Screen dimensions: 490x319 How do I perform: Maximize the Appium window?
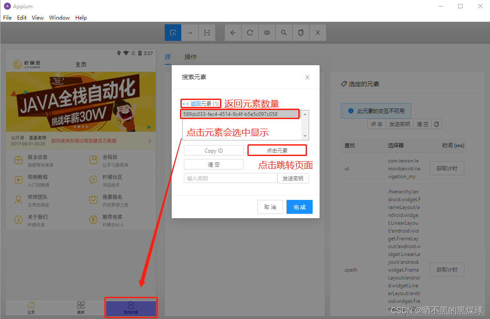[460, 6]
